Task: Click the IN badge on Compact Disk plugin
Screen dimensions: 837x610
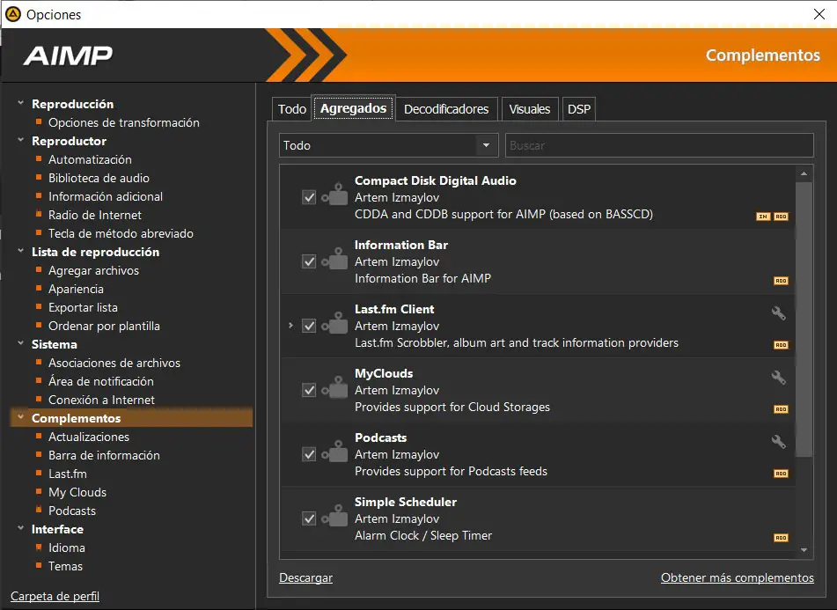Action: 763,217
